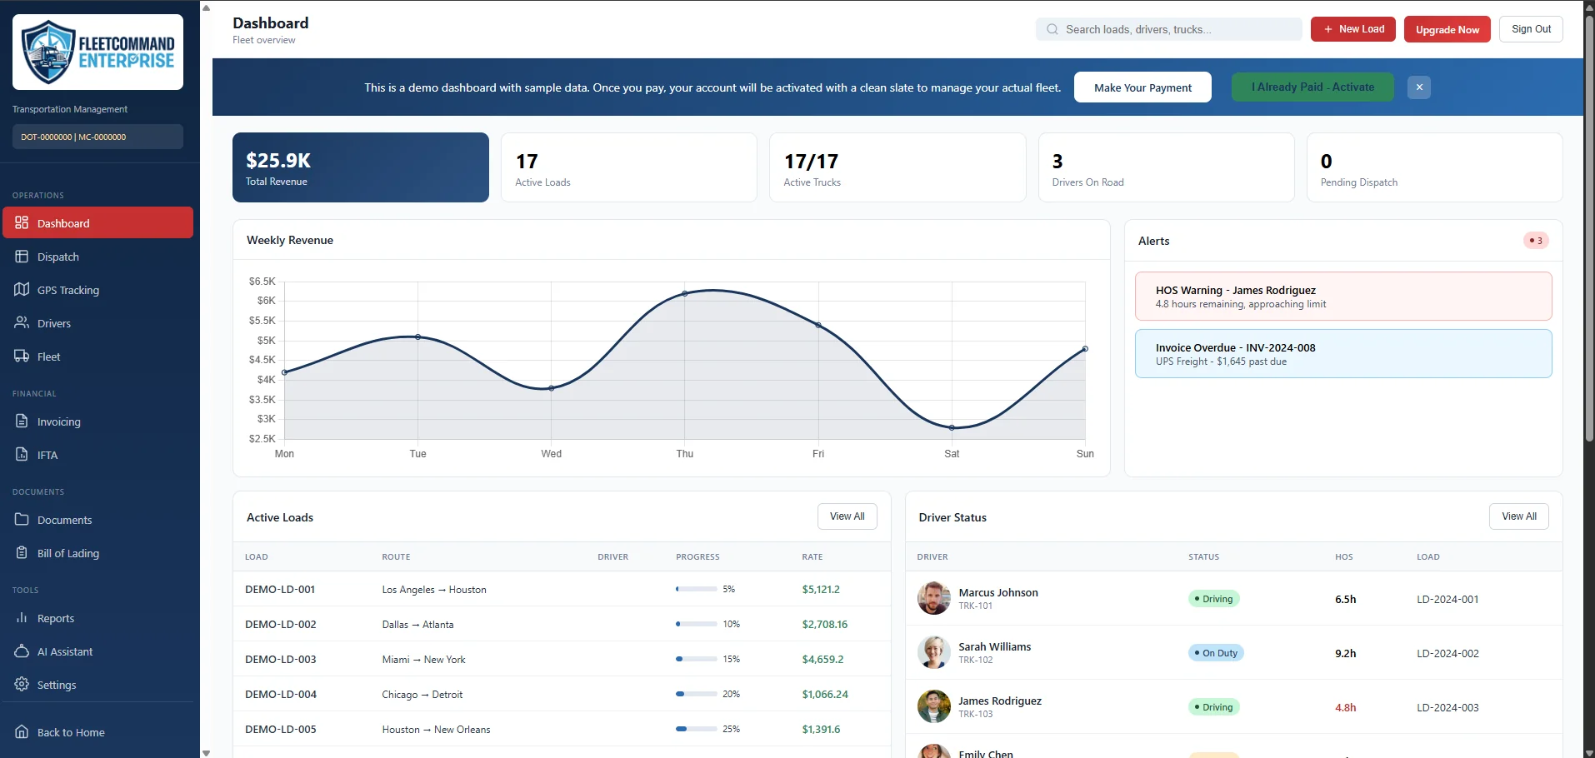Click View All in Driver Status
Screen dimensions: 1595x758
(x=1518, y=516)
